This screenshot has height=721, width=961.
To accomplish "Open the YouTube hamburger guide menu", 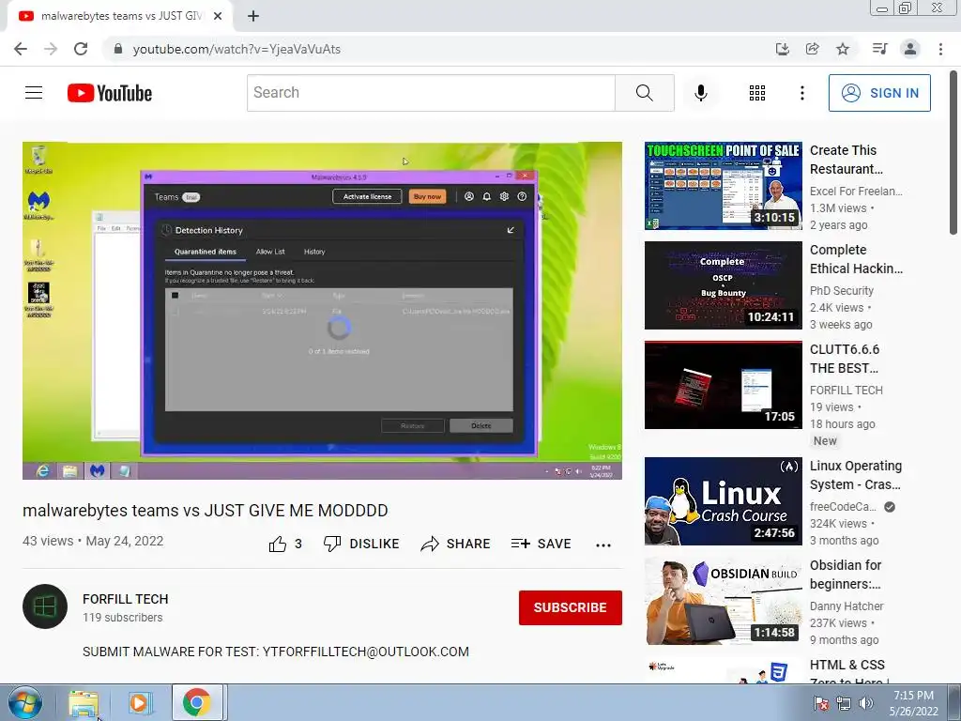I will point(34,93).
